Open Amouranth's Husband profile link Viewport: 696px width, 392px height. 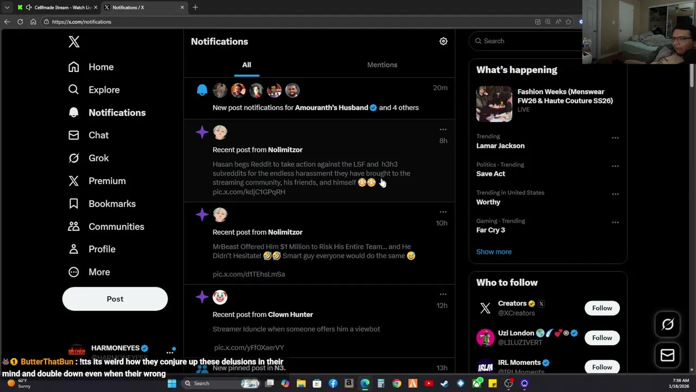[331, 108]
